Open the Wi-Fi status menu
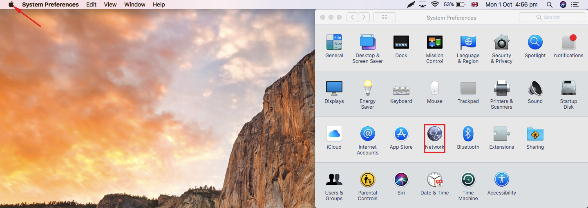This screenshot has height=208, width=588. tap(435, 4)
